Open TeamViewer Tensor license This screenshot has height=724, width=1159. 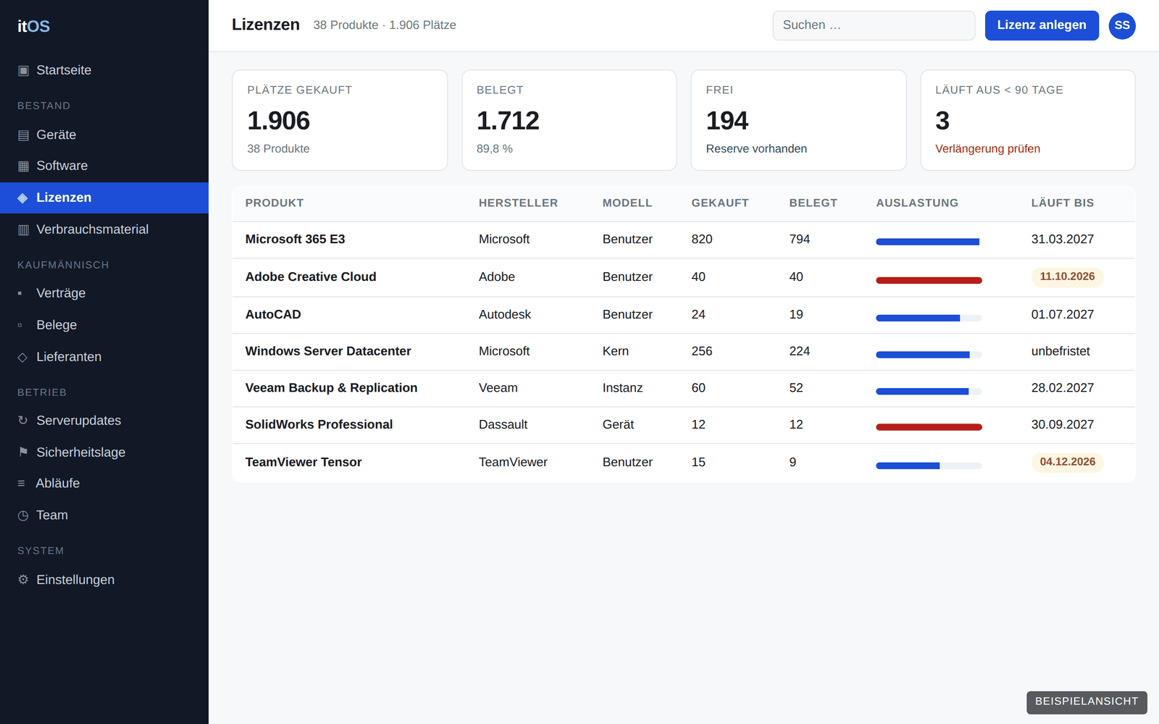tap(304, 462)
